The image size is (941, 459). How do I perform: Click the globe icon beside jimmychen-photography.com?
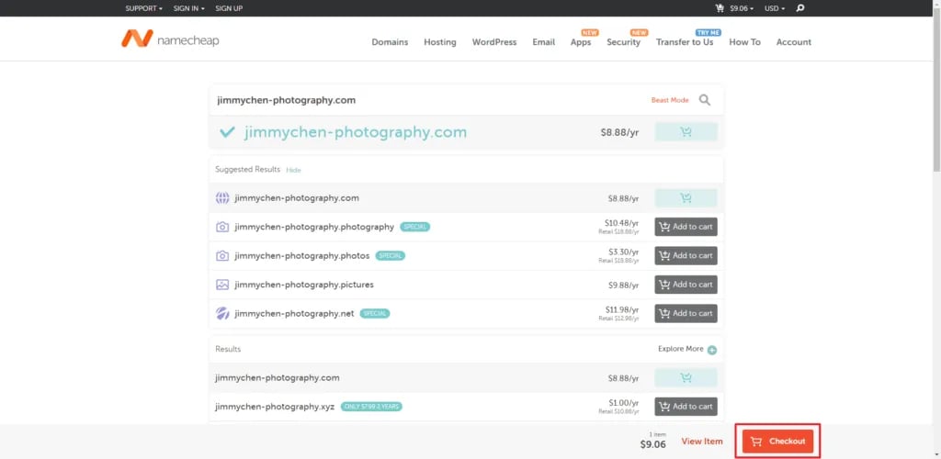(x=222, y=197)
